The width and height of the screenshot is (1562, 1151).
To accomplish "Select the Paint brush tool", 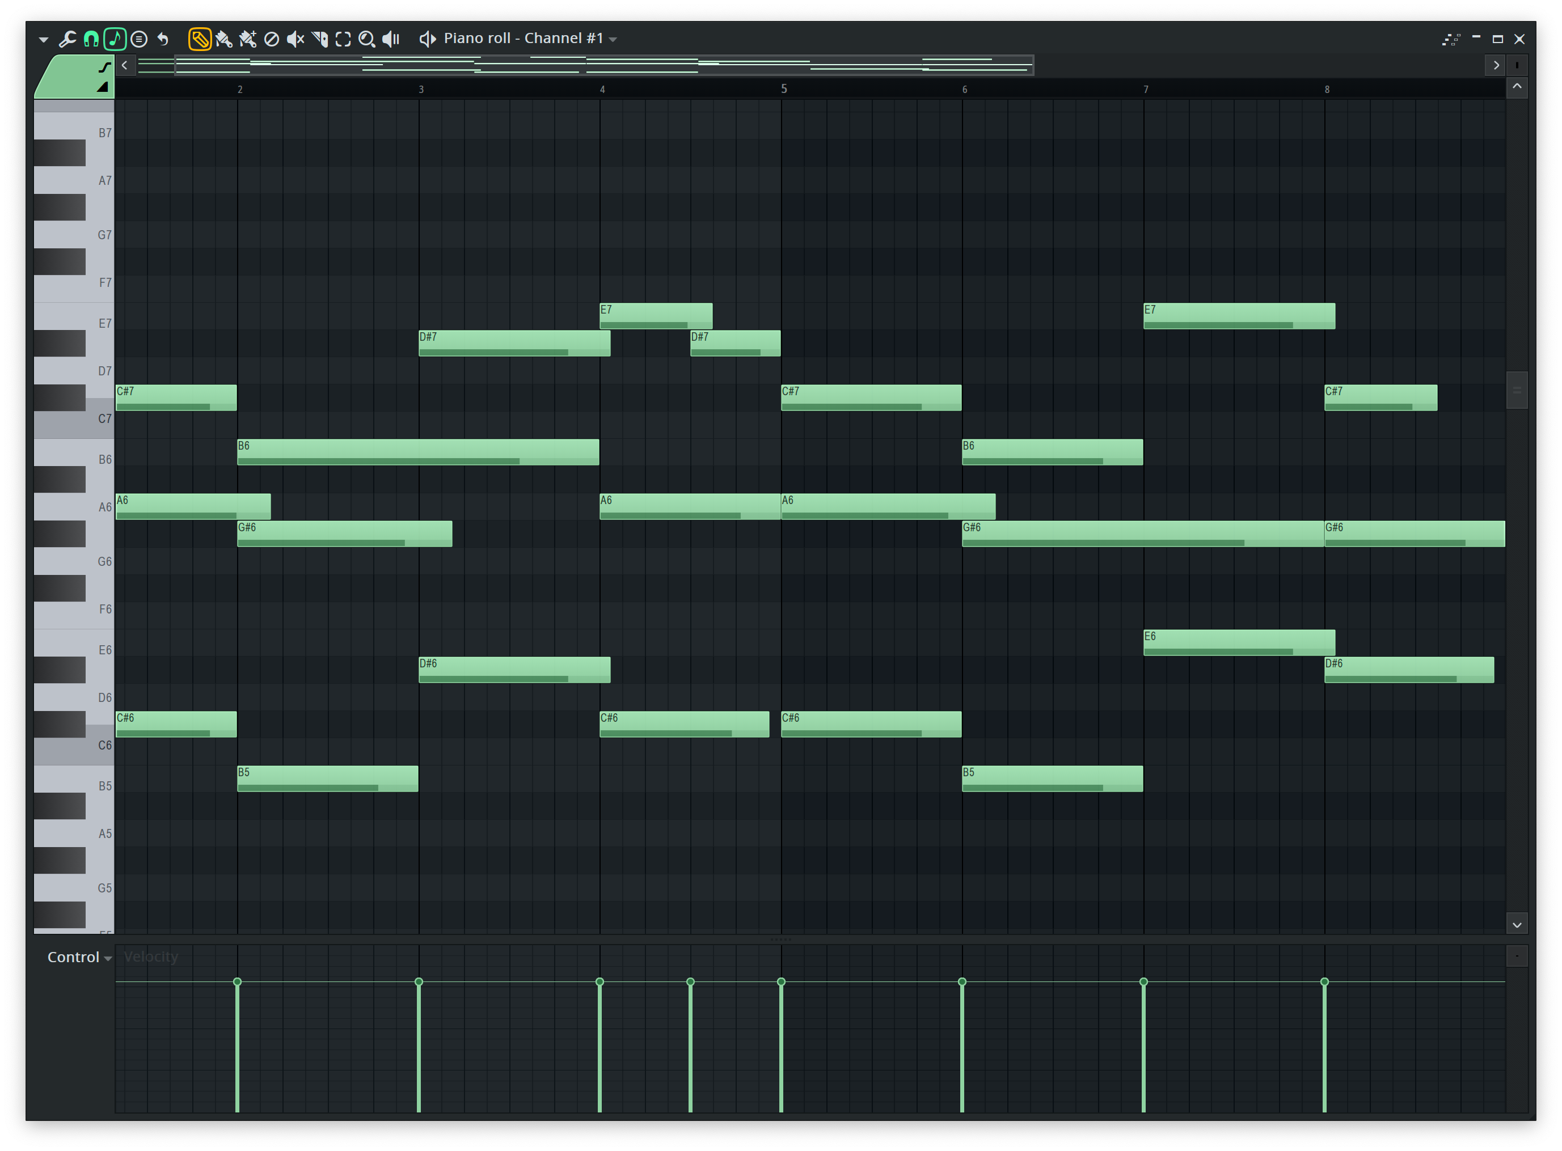I will pyautogui.click(x=223, y=39).
